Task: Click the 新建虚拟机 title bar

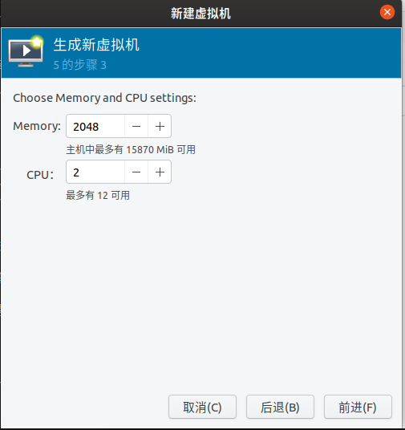Action: 200,13
